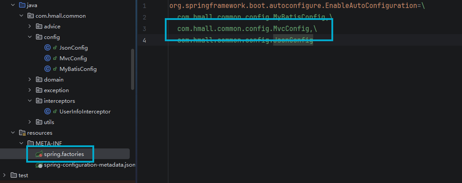This screenshot has height=183, width=462.
Task: Click the spring.factories file icon
Action: (39, 154)
